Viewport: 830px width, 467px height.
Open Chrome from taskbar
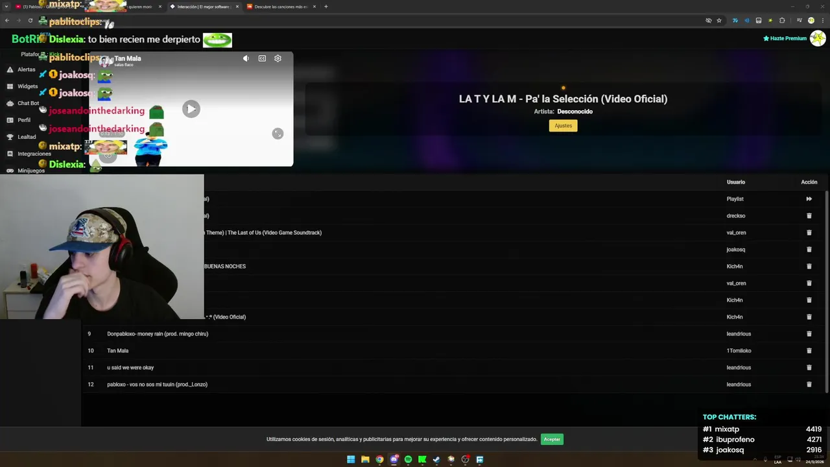tap(379, 459)
